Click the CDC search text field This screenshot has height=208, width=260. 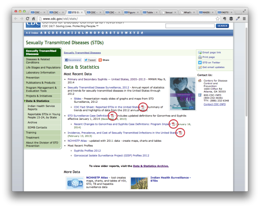[190, 26]
